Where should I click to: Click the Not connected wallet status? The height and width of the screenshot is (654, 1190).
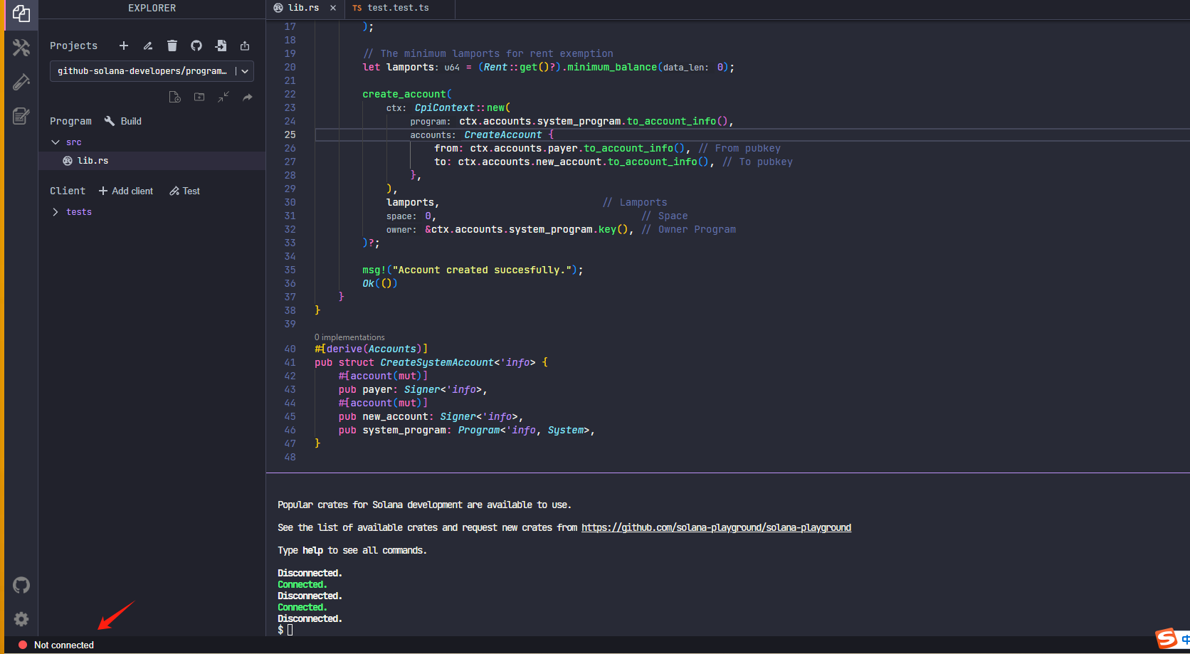click(x=56, y=645)
